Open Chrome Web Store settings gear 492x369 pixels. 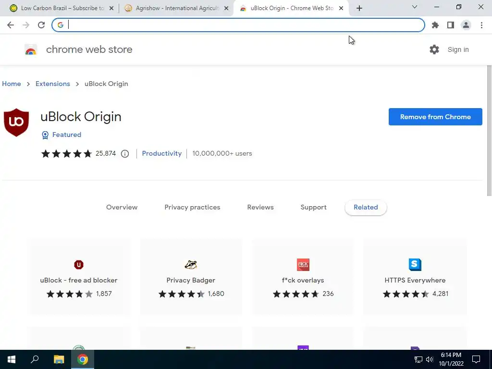click(x=434, y=49)
